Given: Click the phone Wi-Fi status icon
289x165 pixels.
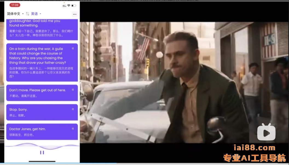Looking at the screenshot, I should (69, 5).
